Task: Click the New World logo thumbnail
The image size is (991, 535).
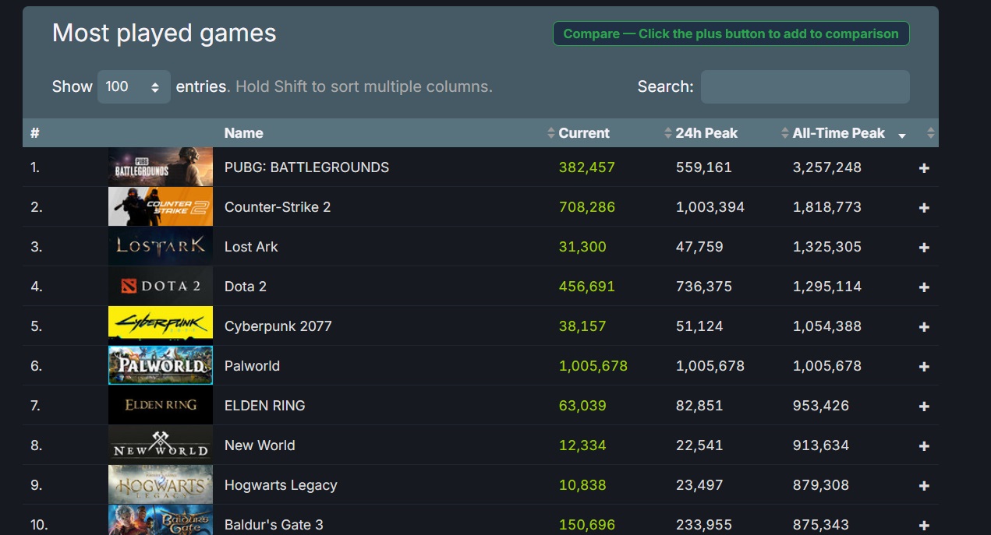Action: 161,445
